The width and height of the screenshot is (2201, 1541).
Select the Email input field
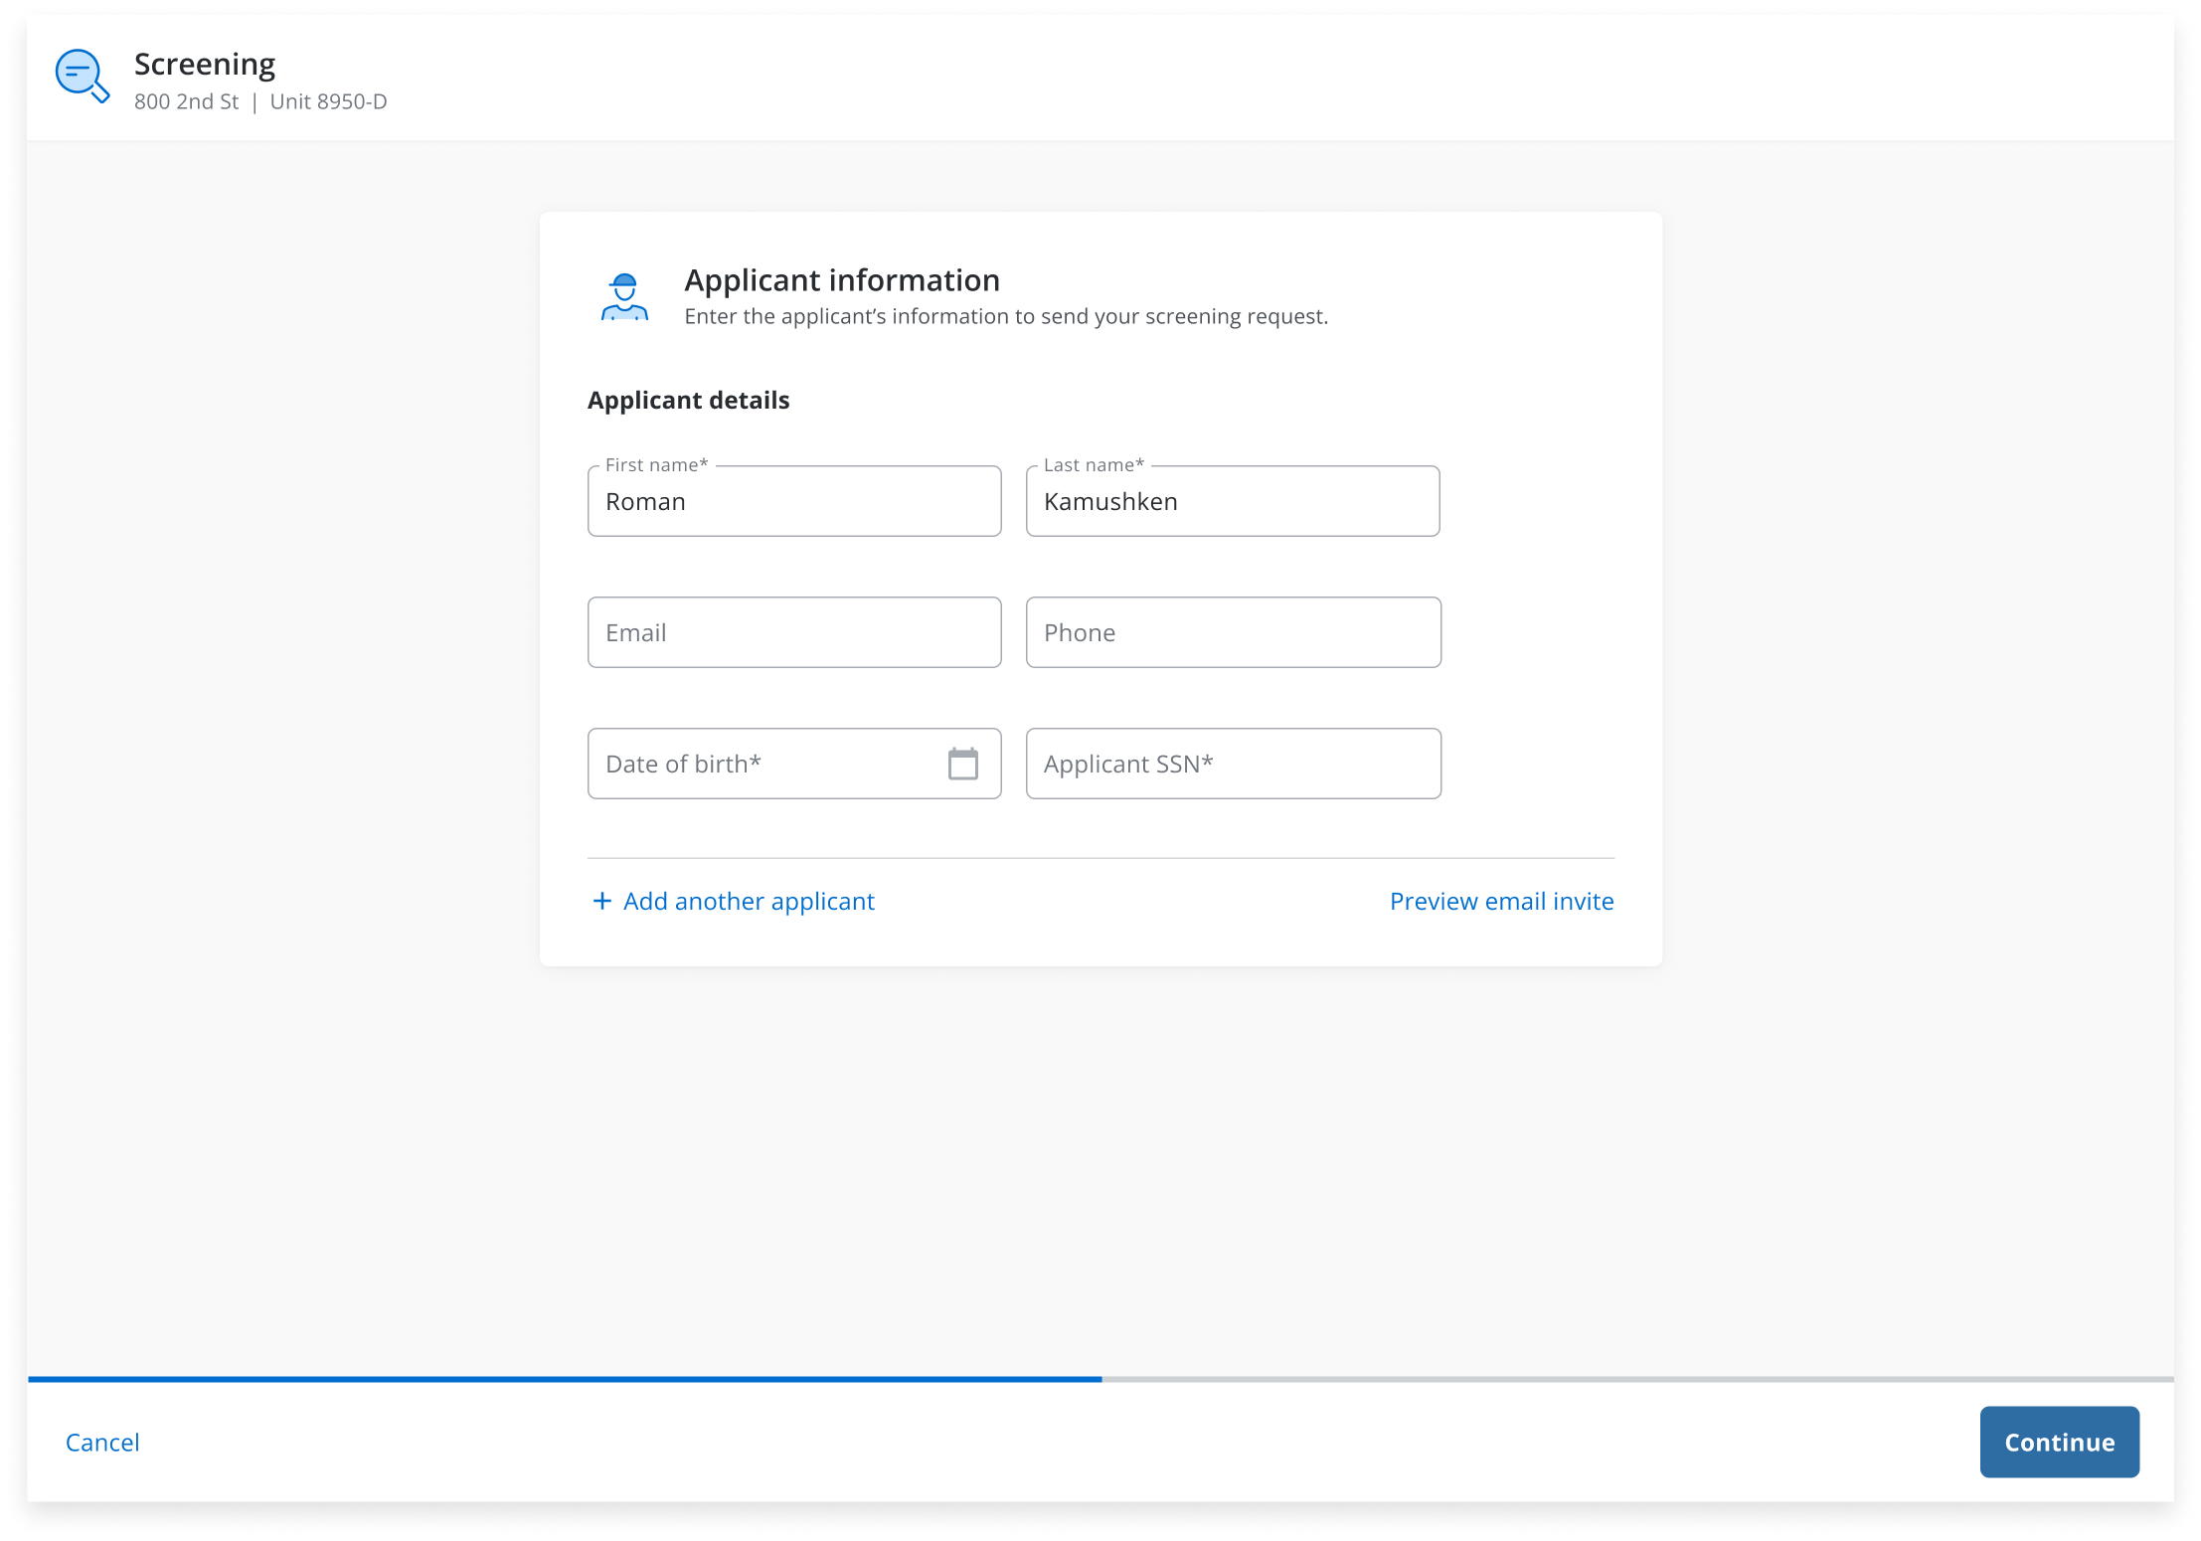pos(793,633)
